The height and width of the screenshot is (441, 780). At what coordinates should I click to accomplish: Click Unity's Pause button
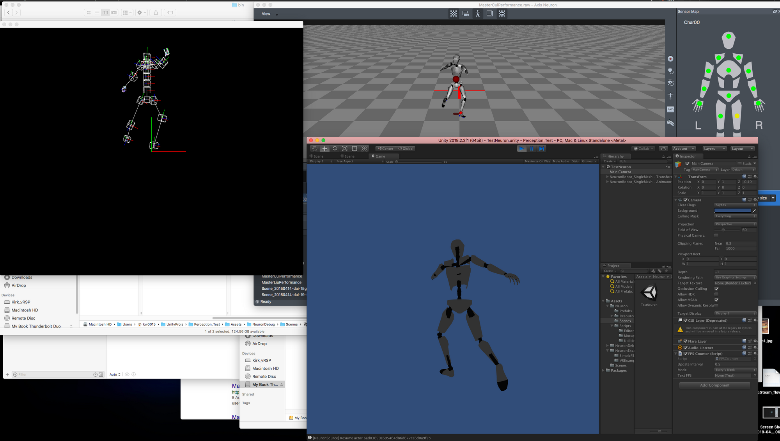click(532, 149)
